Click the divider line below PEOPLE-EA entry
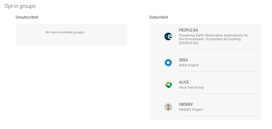Viewport: 272px width, 129px height. [218, 49]
